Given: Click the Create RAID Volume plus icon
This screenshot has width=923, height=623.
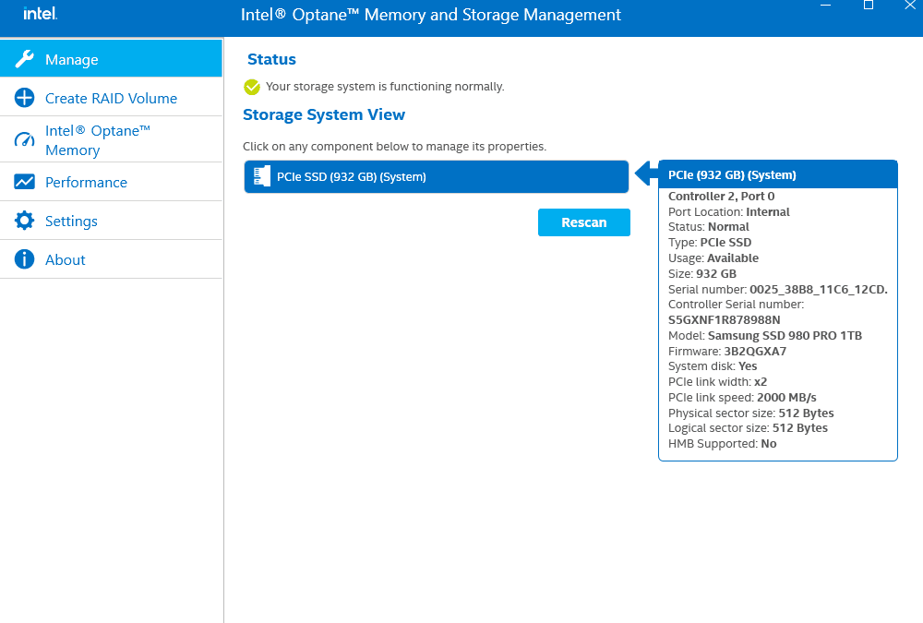Looking at the screenshot, I should coord(24,98).
